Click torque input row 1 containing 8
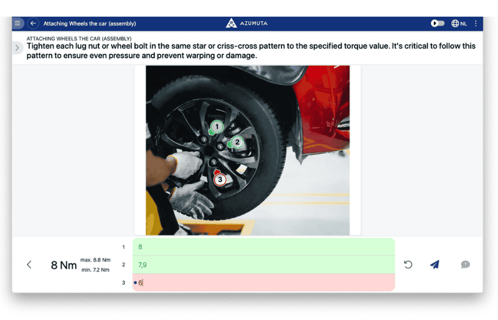This screenshot has width=498, height=320. tap(263, 247)
